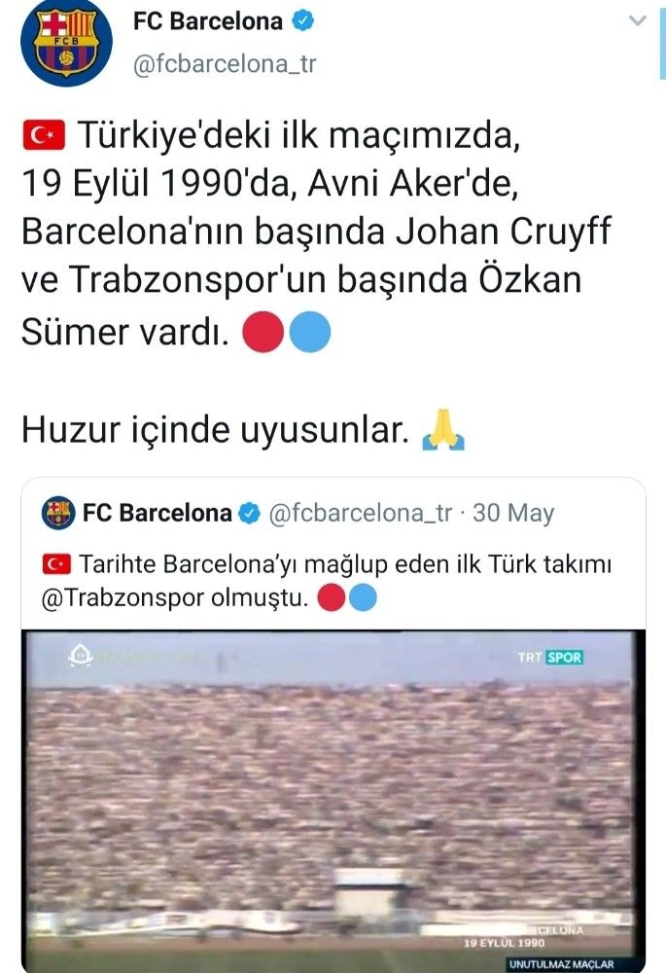Click the blue circle emoji after vardı

[x=310, y=332]
